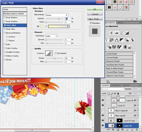Select the Exposure adjustment icon

pos(127,33)
